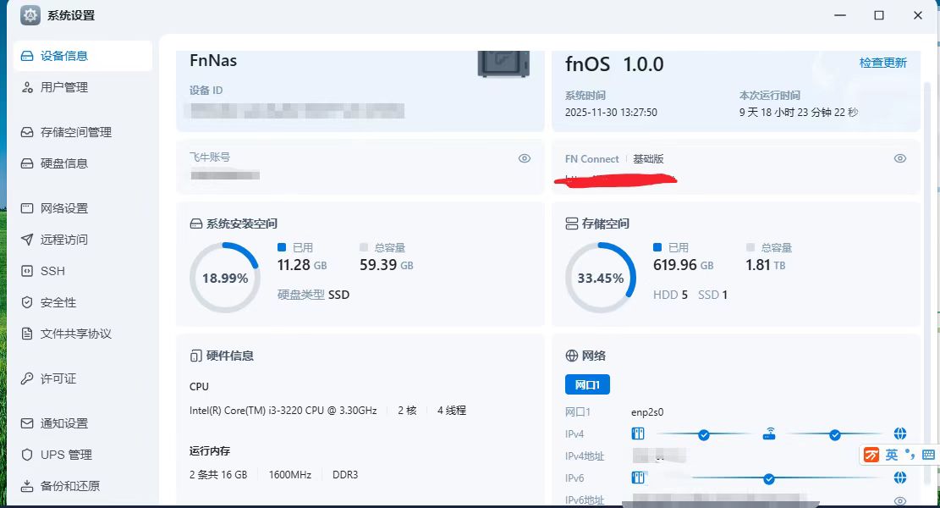Go to 存储空间管理 section
The width and height of the screenshot is (940, 508).
tap(83, 132)
